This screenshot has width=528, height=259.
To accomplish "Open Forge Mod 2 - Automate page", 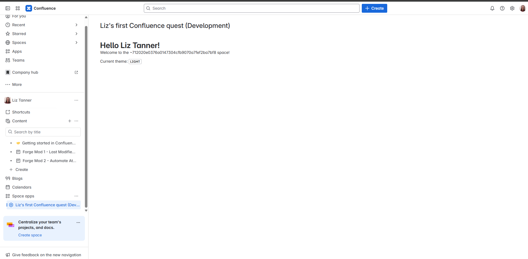I will click(49, 161).
